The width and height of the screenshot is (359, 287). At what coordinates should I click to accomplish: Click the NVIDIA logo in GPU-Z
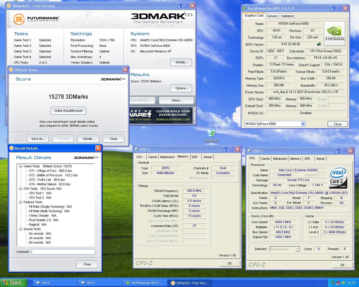pyautogui.click(x=335, y=34)
